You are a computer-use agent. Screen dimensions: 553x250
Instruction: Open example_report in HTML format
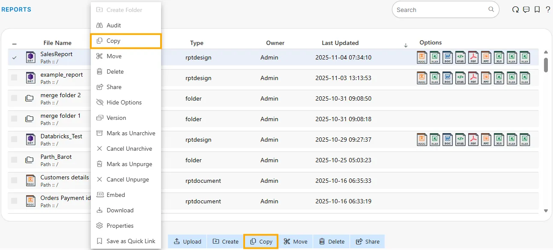tap(460, 78)
